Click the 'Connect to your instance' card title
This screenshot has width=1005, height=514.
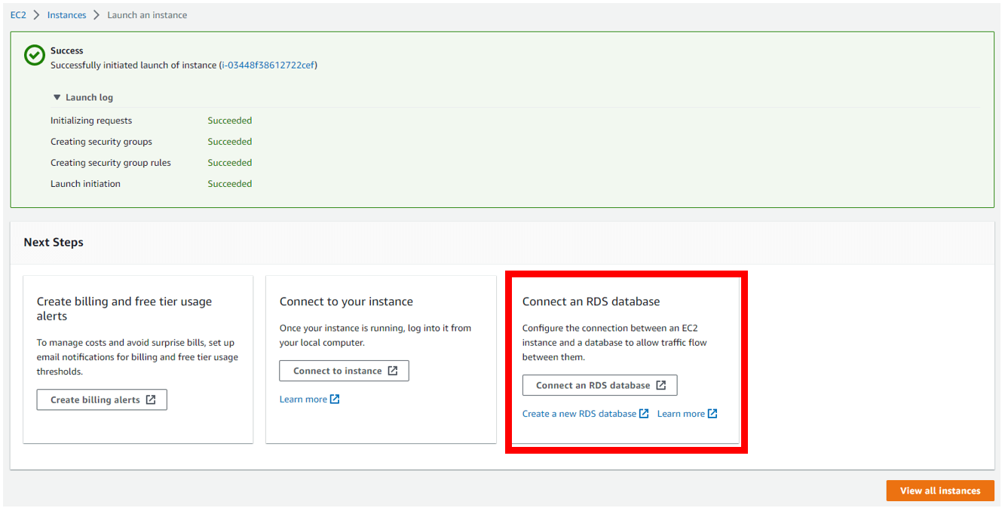click(346, 301)
